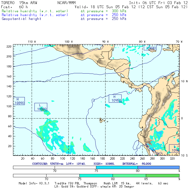Image resolution: width=189 pixels, height=189 pixels.
Task: Click the "70 W" longitude label
Action: pos(179,42)
